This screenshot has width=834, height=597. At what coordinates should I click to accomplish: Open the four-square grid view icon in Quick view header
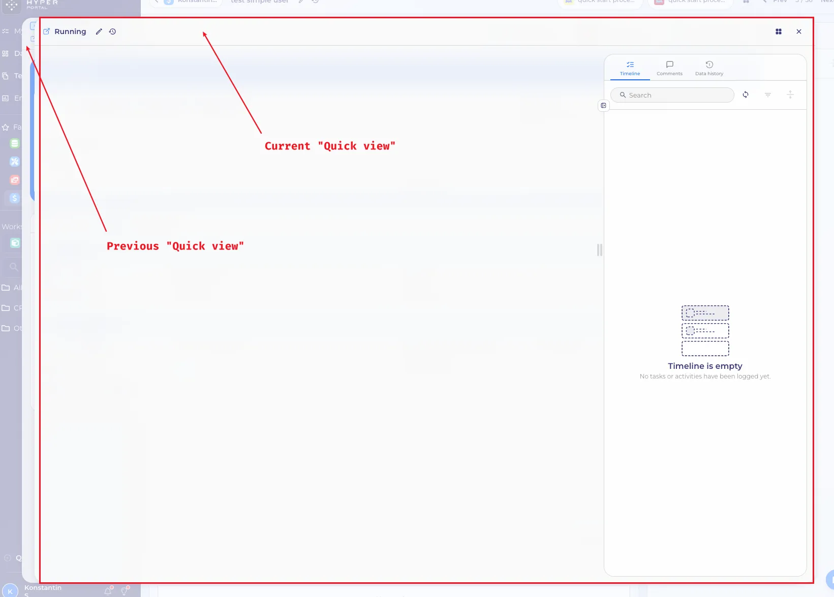[x=779, y=32]
